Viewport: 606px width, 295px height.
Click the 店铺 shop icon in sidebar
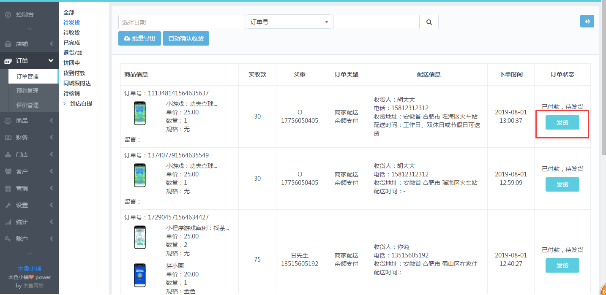pos(8,44)
